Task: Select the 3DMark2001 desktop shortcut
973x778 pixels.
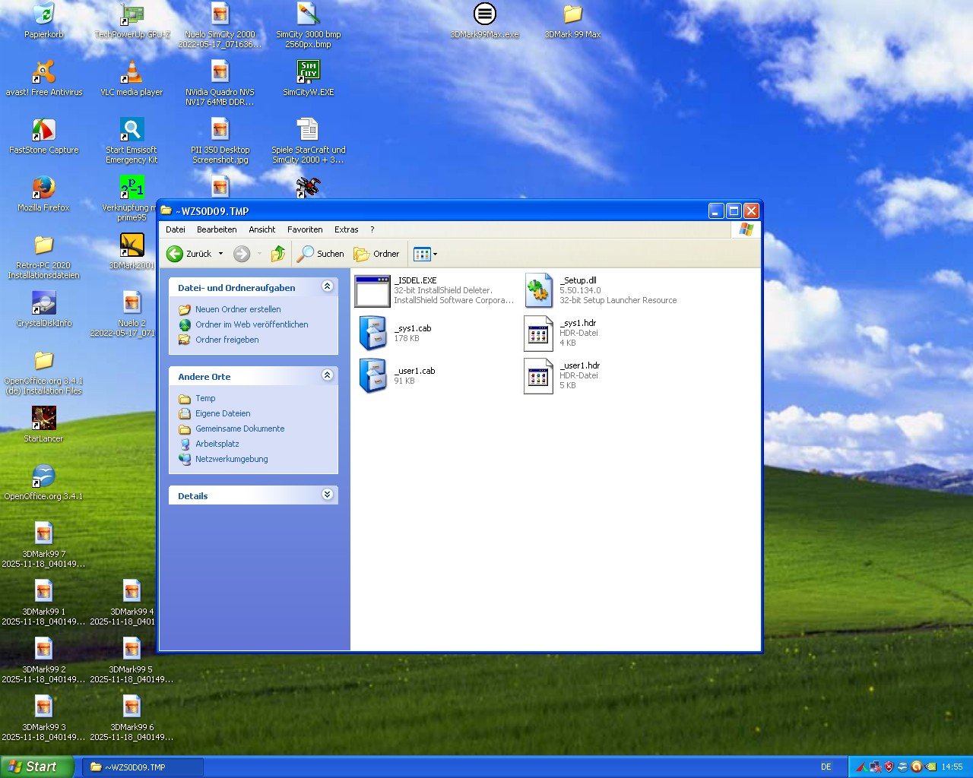Action: click(x=132, y=245)
